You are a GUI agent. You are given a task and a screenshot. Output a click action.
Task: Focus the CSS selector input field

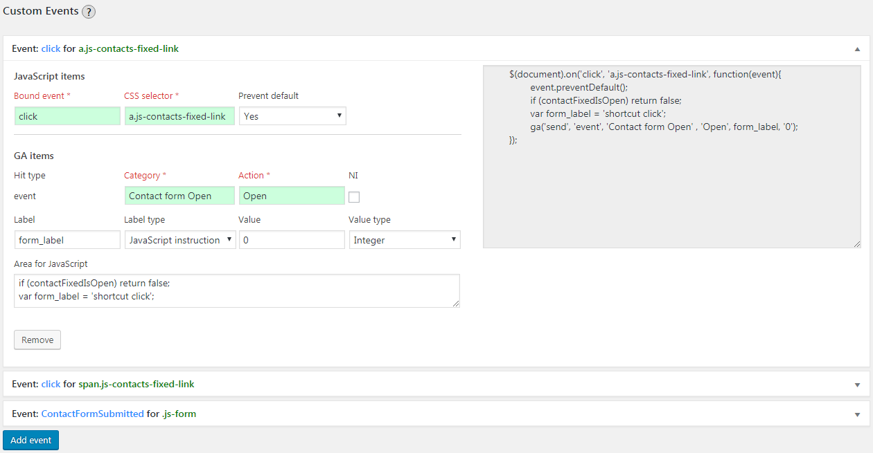[x=179, y=116]
